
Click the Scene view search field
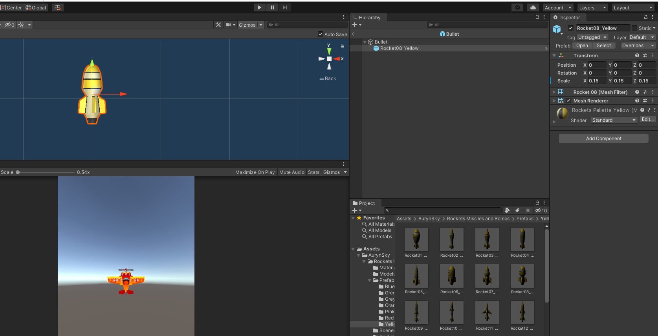coord(307,25)
